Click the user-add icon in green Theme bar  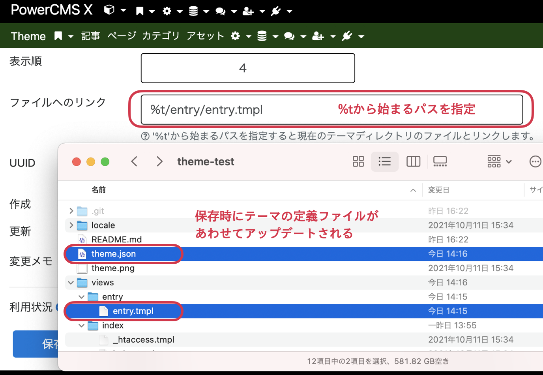(318, 36)
